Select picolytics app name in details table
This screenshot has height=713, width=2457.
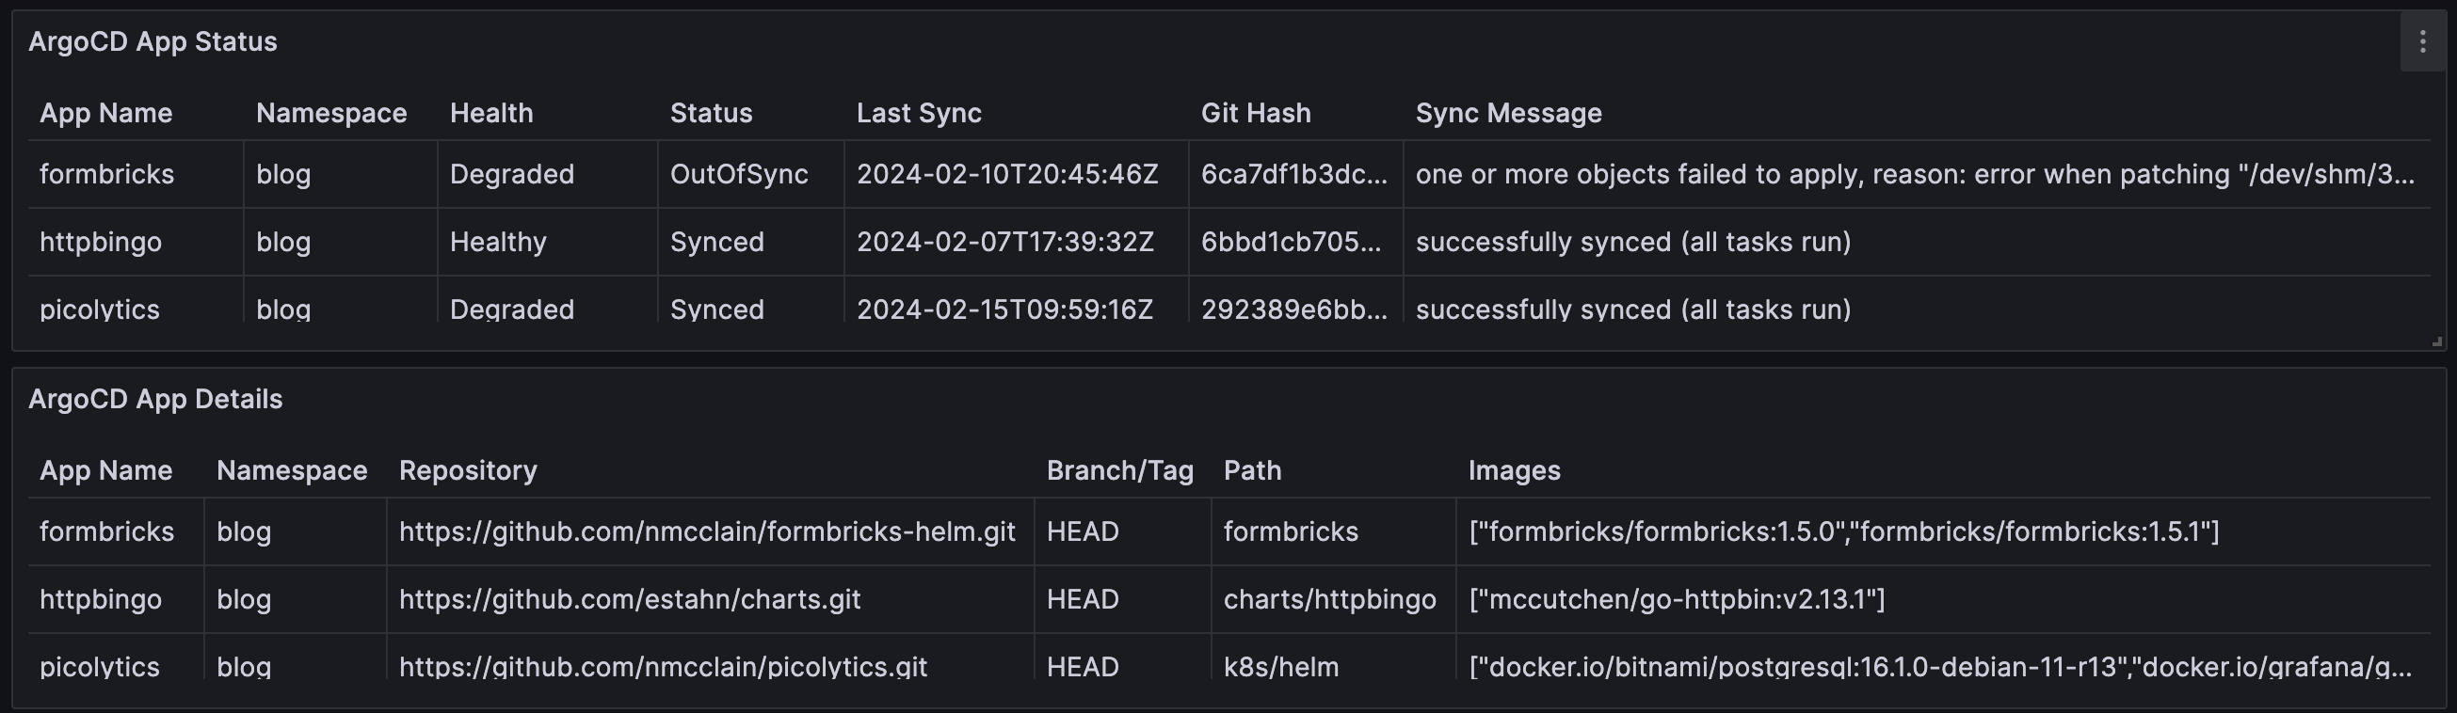pos(99,666)
